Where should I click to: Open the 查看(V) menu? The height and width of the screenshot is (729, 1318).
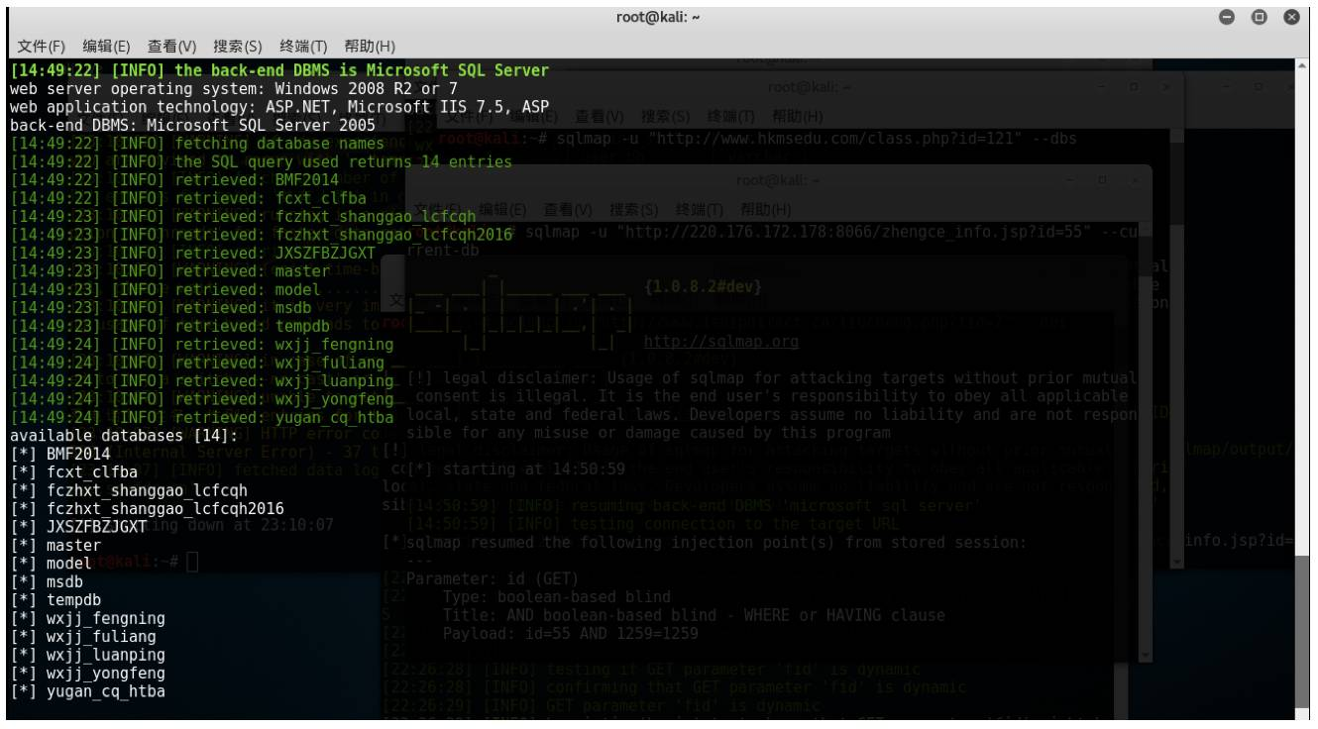pos(172,47)
